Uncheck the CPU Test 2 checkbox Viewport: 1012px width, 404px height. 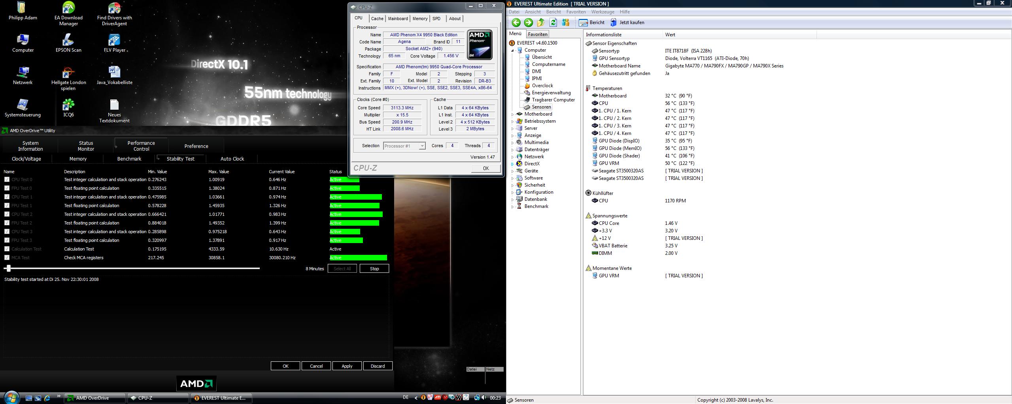coord(7,214)
